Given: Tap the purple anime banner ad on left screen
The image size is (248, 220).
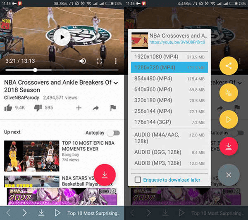Looking at the screenshot, I should (62, 196).
